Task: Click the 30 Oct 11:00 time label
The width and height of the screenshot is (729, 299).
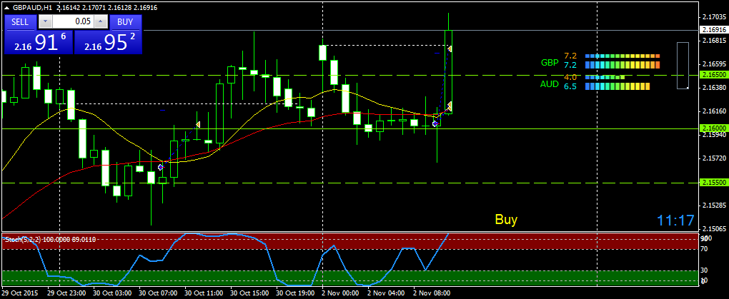Action: pos(204,293)
